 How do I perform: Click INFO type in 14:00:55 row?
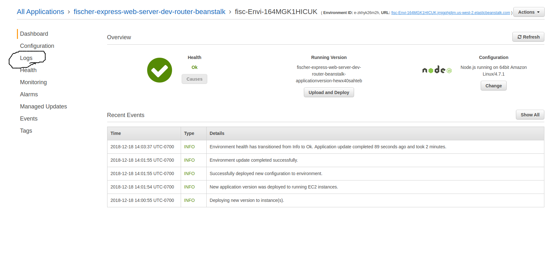click(189, 200)
